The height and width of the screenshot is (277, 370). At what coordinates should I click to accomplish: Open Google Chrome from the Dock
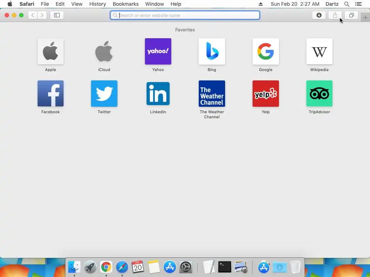[x=106, y=267]
